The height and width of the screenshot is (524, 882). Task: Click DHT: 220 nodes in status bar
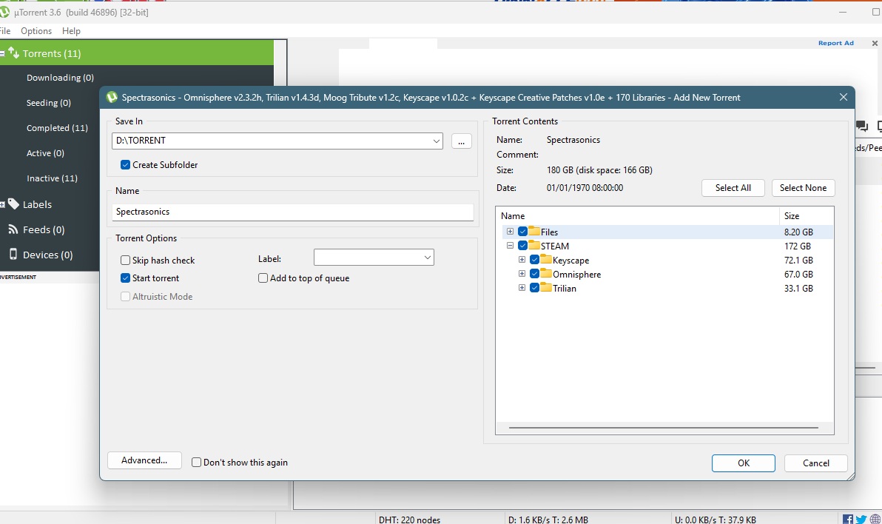[409, 520]
